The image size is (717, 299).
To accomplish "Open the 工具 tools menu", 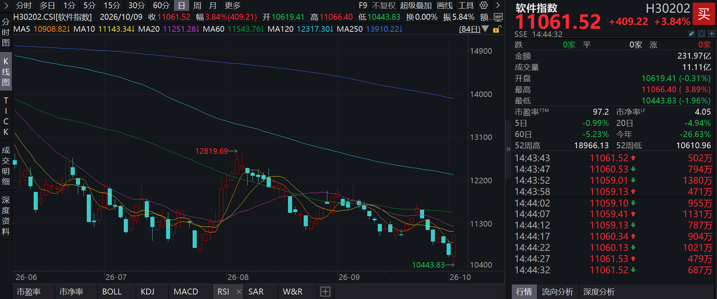I will (466, 5).
